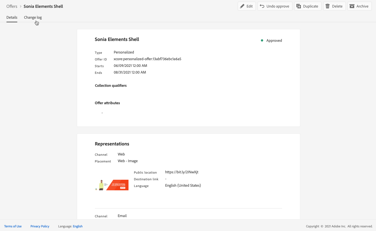The width and height of the screenshot is (376, 231).
Task: Click the pencil Edit icon
Action: pyautogui.click(x=242, y=6)
